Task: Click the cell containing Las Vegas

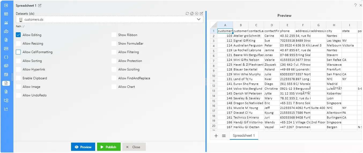Action: pos(334,41)
